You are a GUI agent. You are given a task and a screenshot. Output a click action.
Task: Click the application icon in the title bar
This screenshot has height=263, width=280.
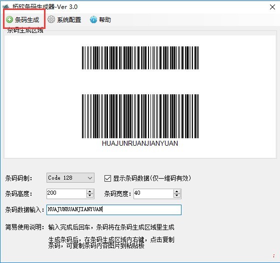[6, 7]
